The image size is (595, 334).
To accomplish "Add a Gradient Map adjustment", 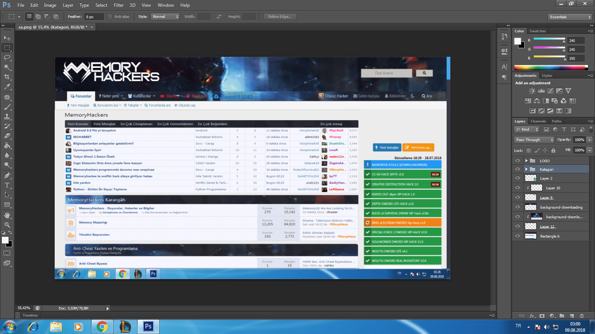I will (568, 111).
